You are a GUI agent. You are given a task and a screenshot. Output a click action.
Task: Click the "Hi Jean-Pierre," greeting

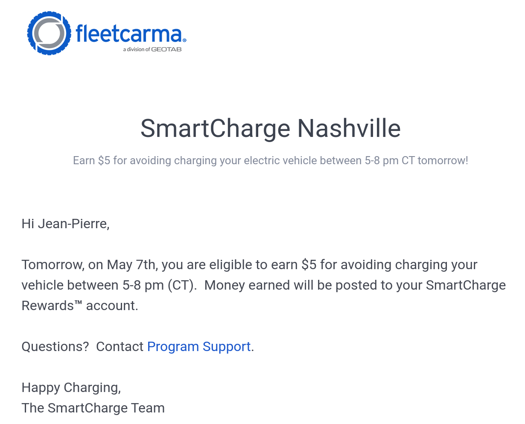(65, 224)
